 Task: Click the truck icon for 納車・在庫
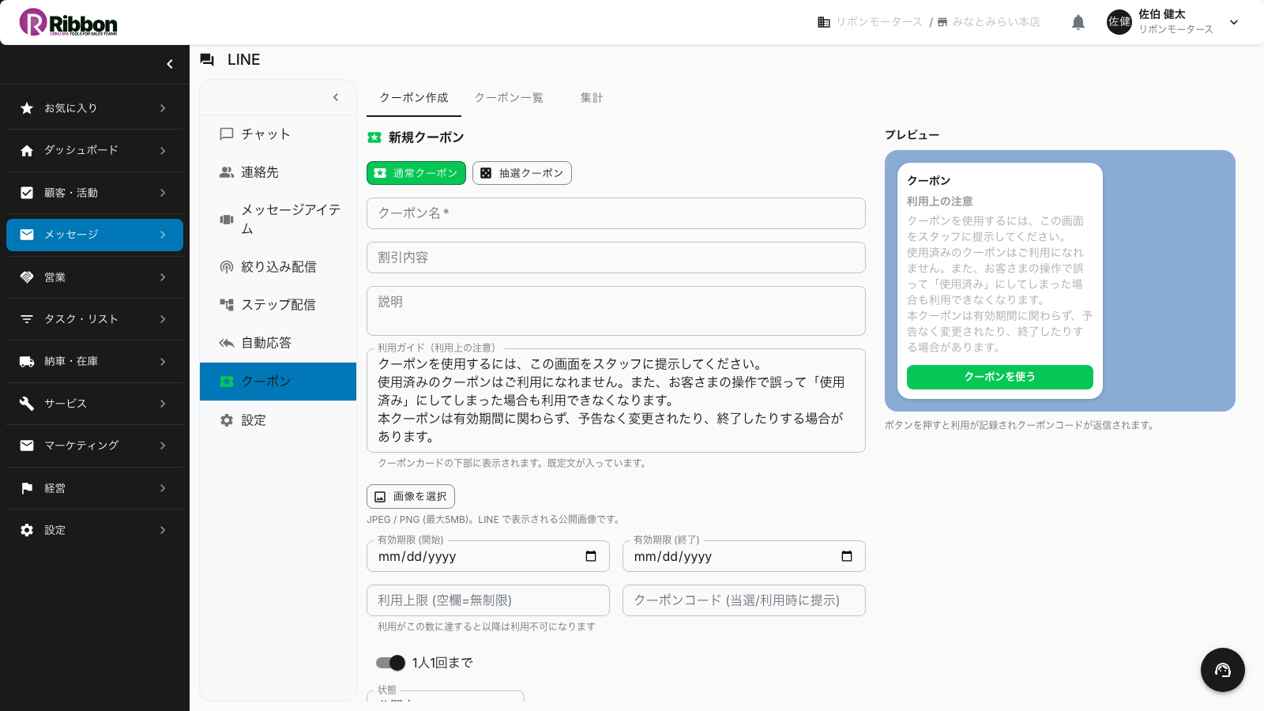click(27, 361)
